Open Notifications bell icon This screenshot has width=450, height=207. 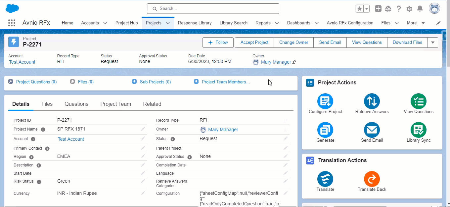[420, 9]
